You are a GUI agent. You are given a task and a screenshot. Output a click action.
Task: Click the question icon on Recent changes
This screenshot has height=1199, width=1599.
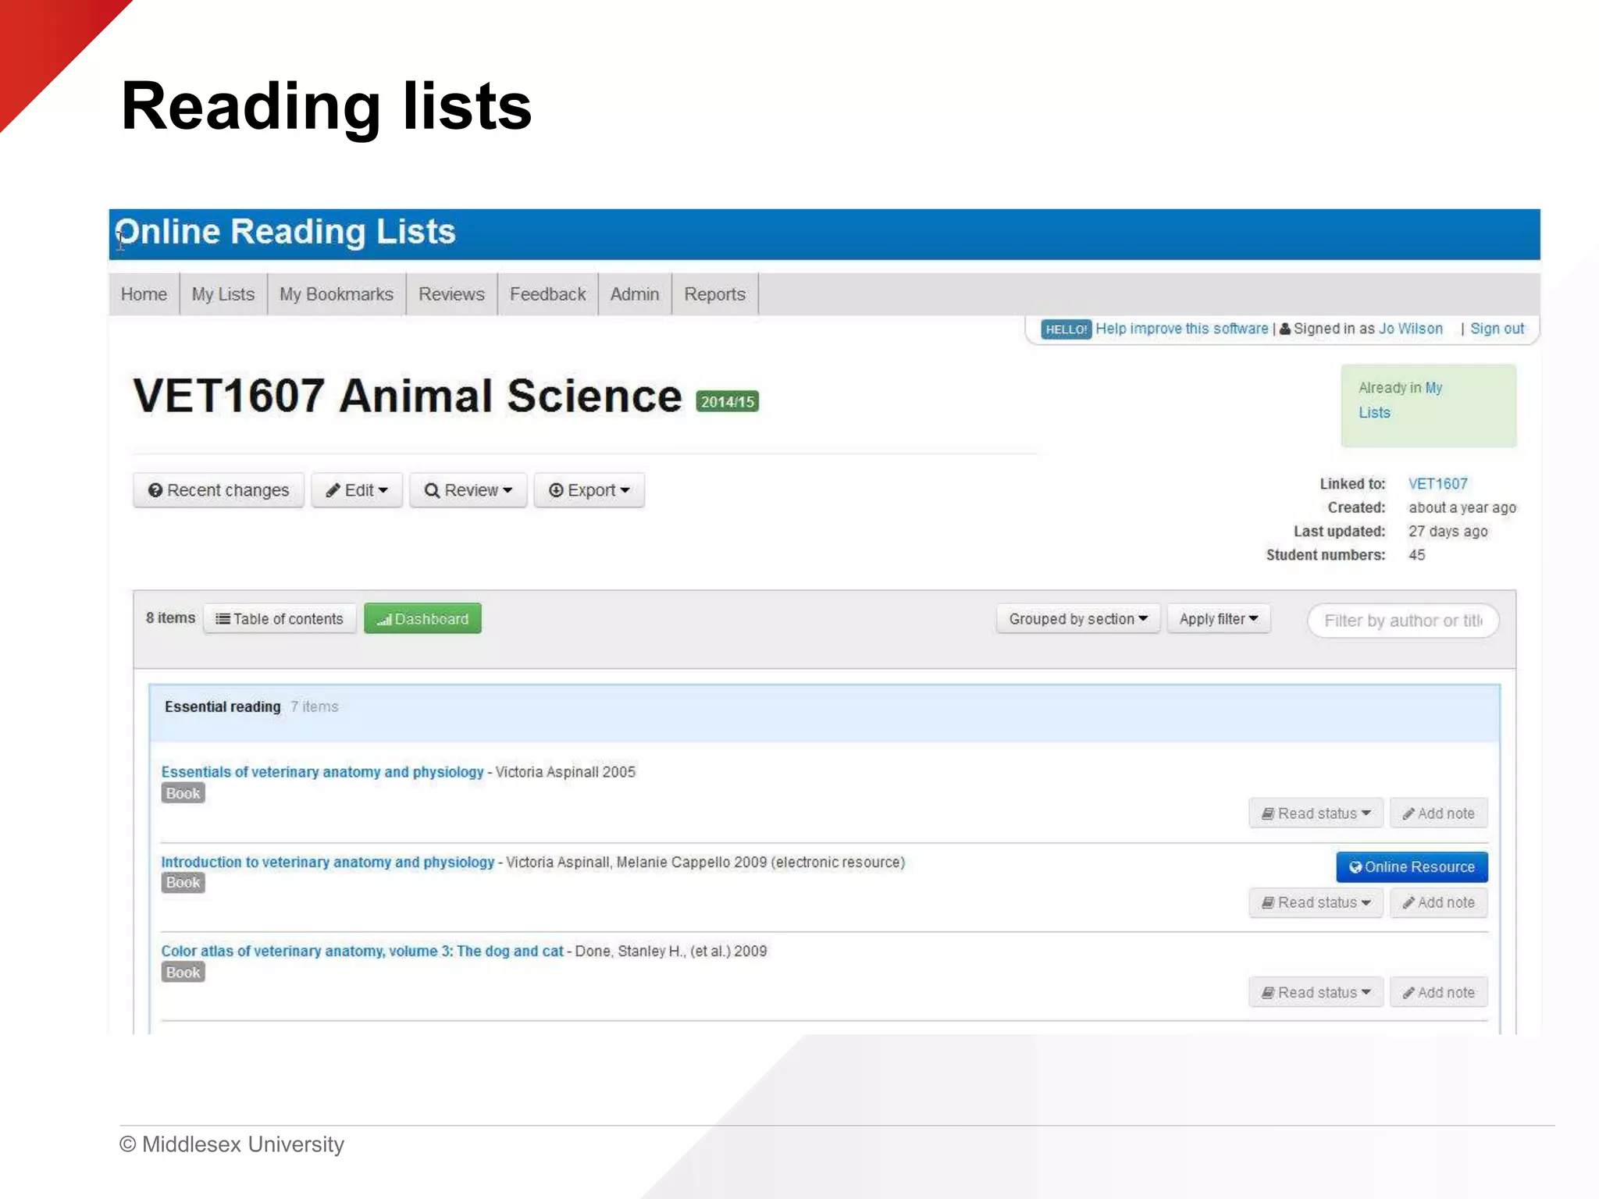point(155,490)
